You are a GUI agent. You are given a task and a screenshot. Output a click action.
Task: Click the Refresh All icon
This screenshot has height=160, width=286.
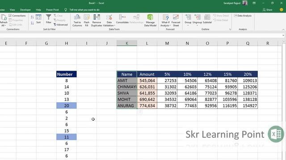coord(4,18)
